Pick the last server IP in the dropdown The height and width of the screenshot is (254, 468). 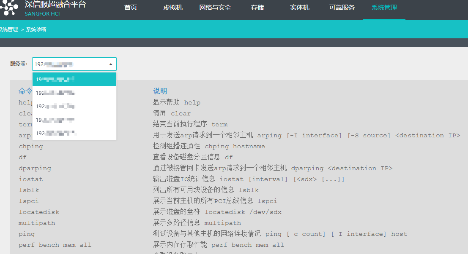[x=74, y=133]
